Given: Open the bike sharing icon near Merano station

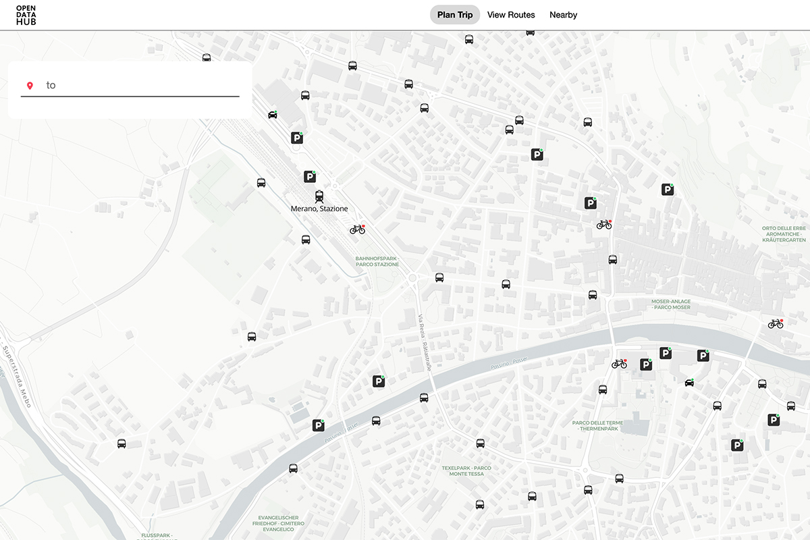Looking at the screenshot, I should tap(358, 230).
